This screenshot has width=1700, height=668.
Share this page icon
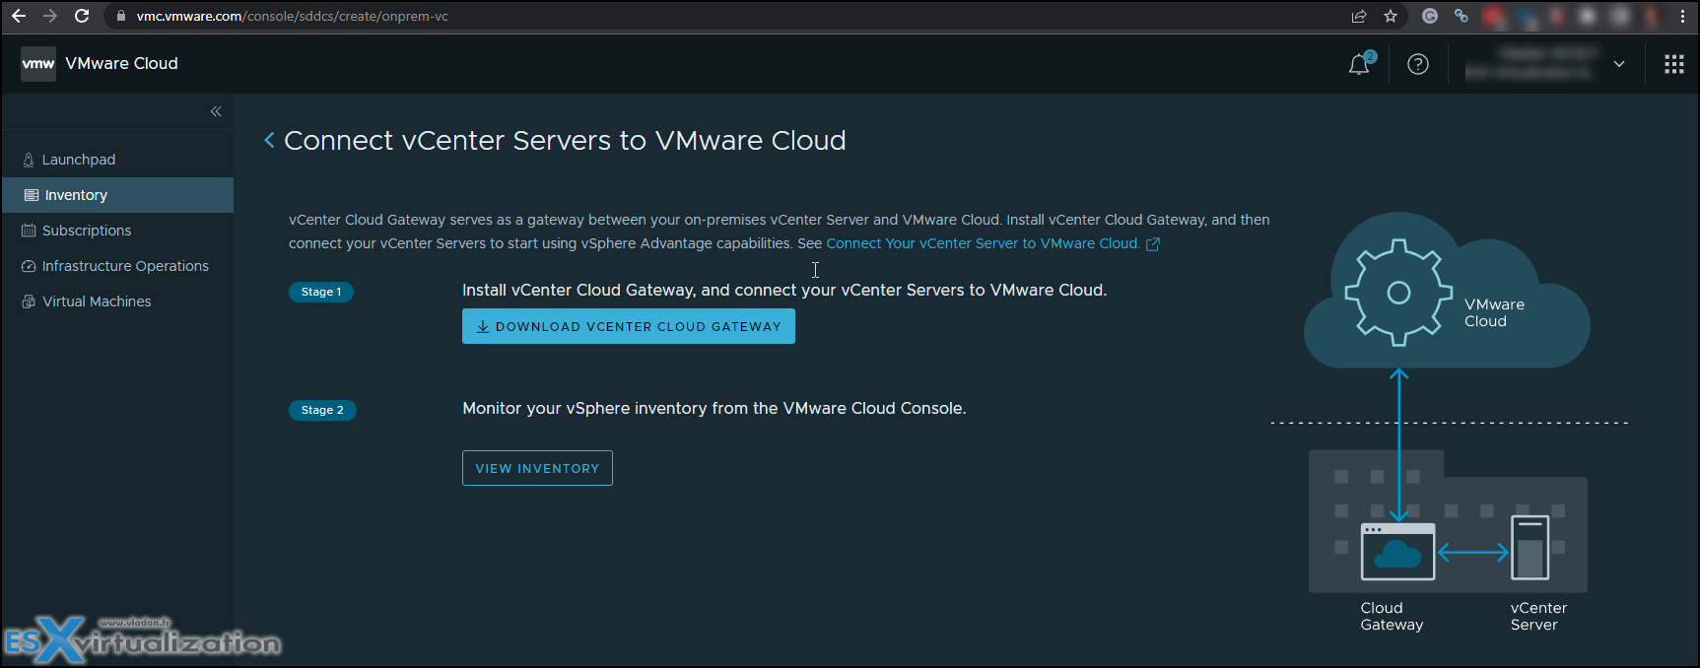1359,16
